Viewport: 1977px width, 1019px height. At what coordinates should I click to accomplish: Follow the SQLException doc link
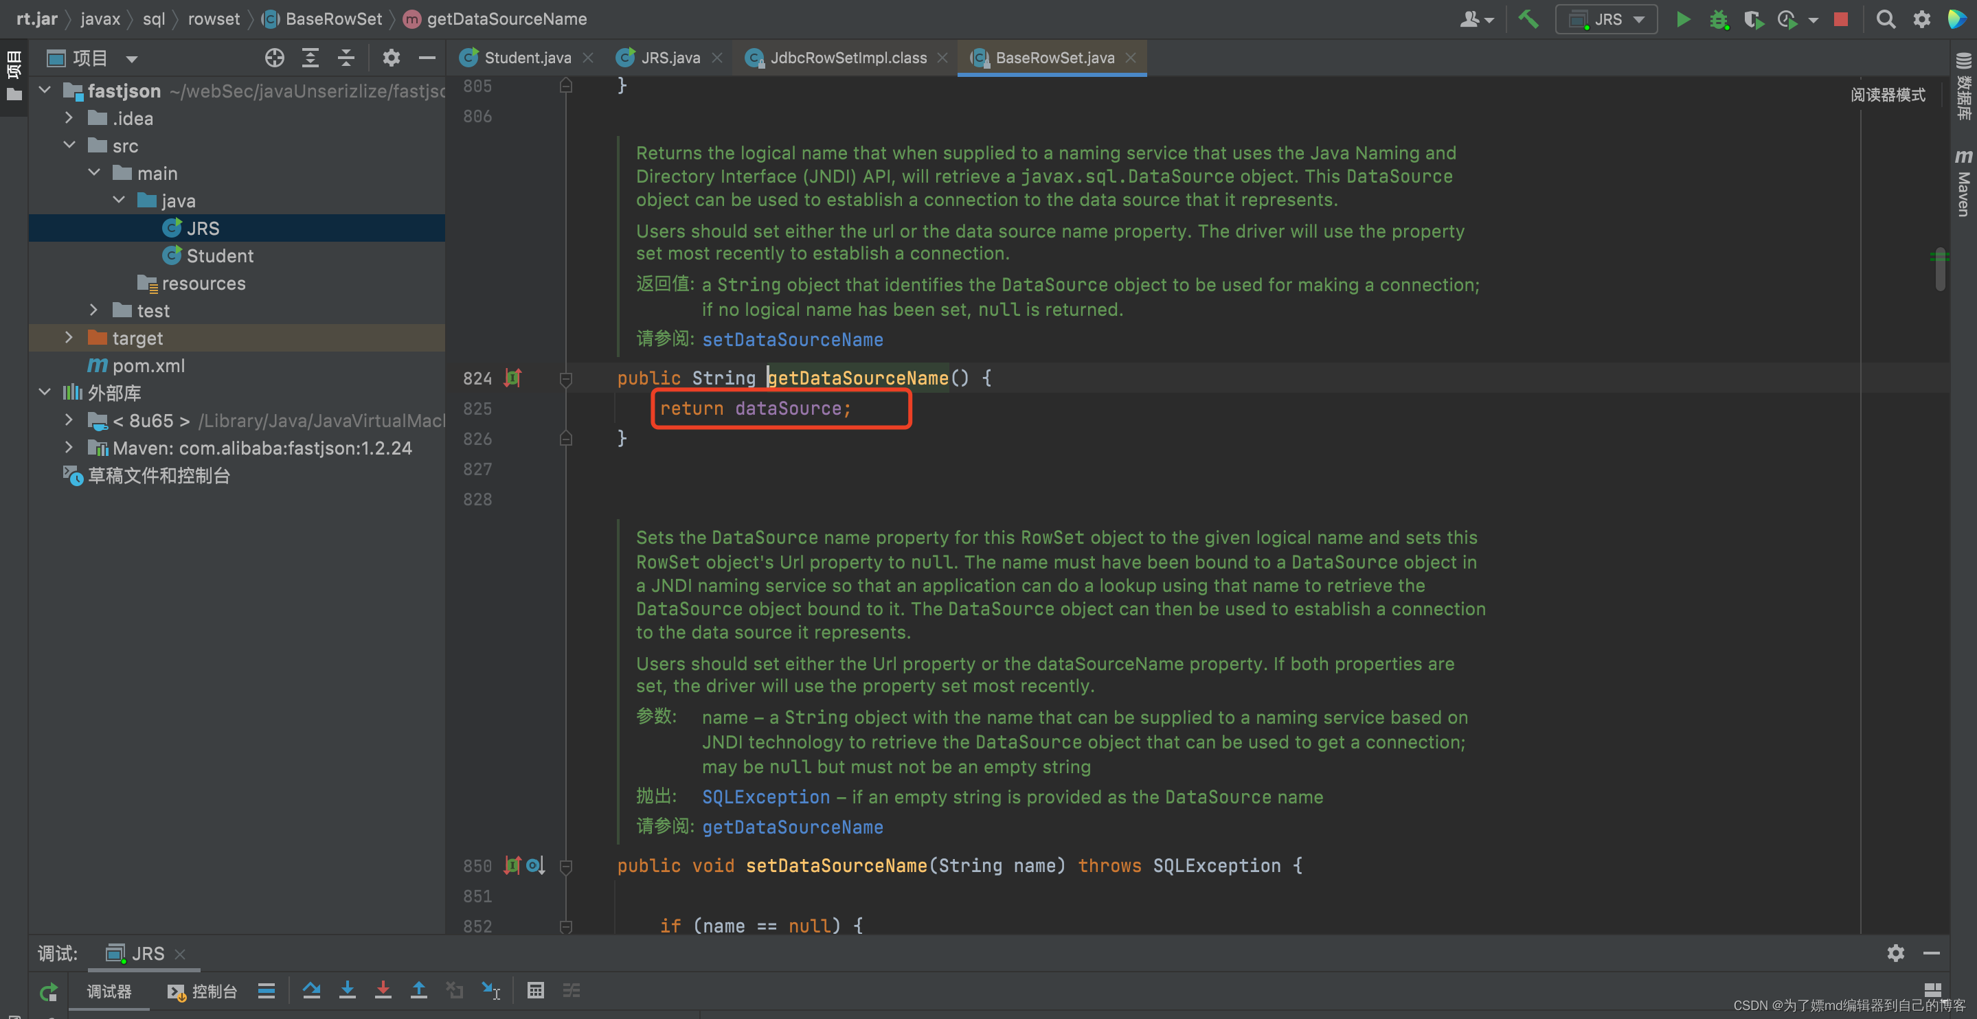click(765, 797)
